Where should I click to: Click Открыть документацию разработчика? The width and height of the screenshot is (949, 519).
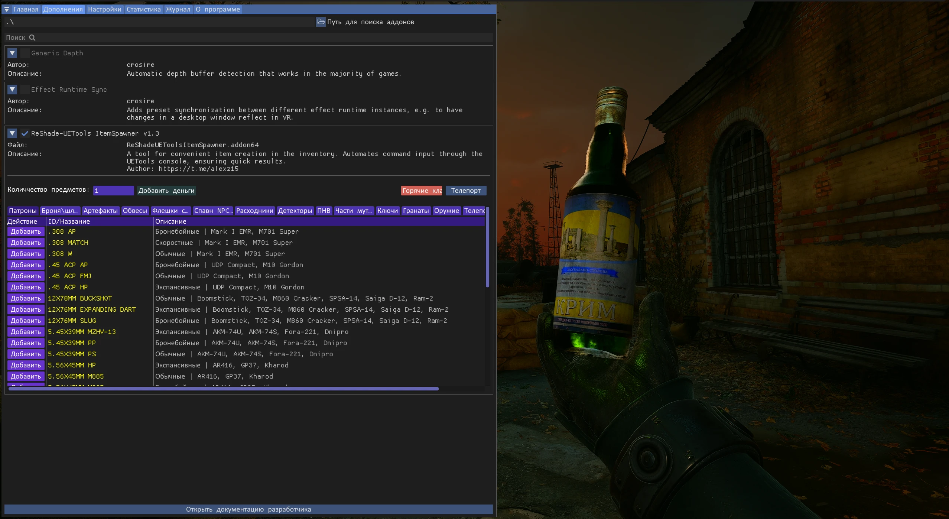point(249,509)
